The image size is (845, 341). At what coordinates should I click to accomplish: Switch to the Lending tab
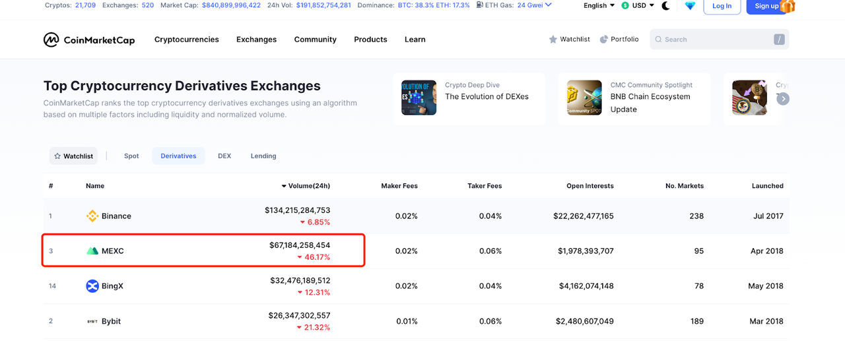coord(263,156)
